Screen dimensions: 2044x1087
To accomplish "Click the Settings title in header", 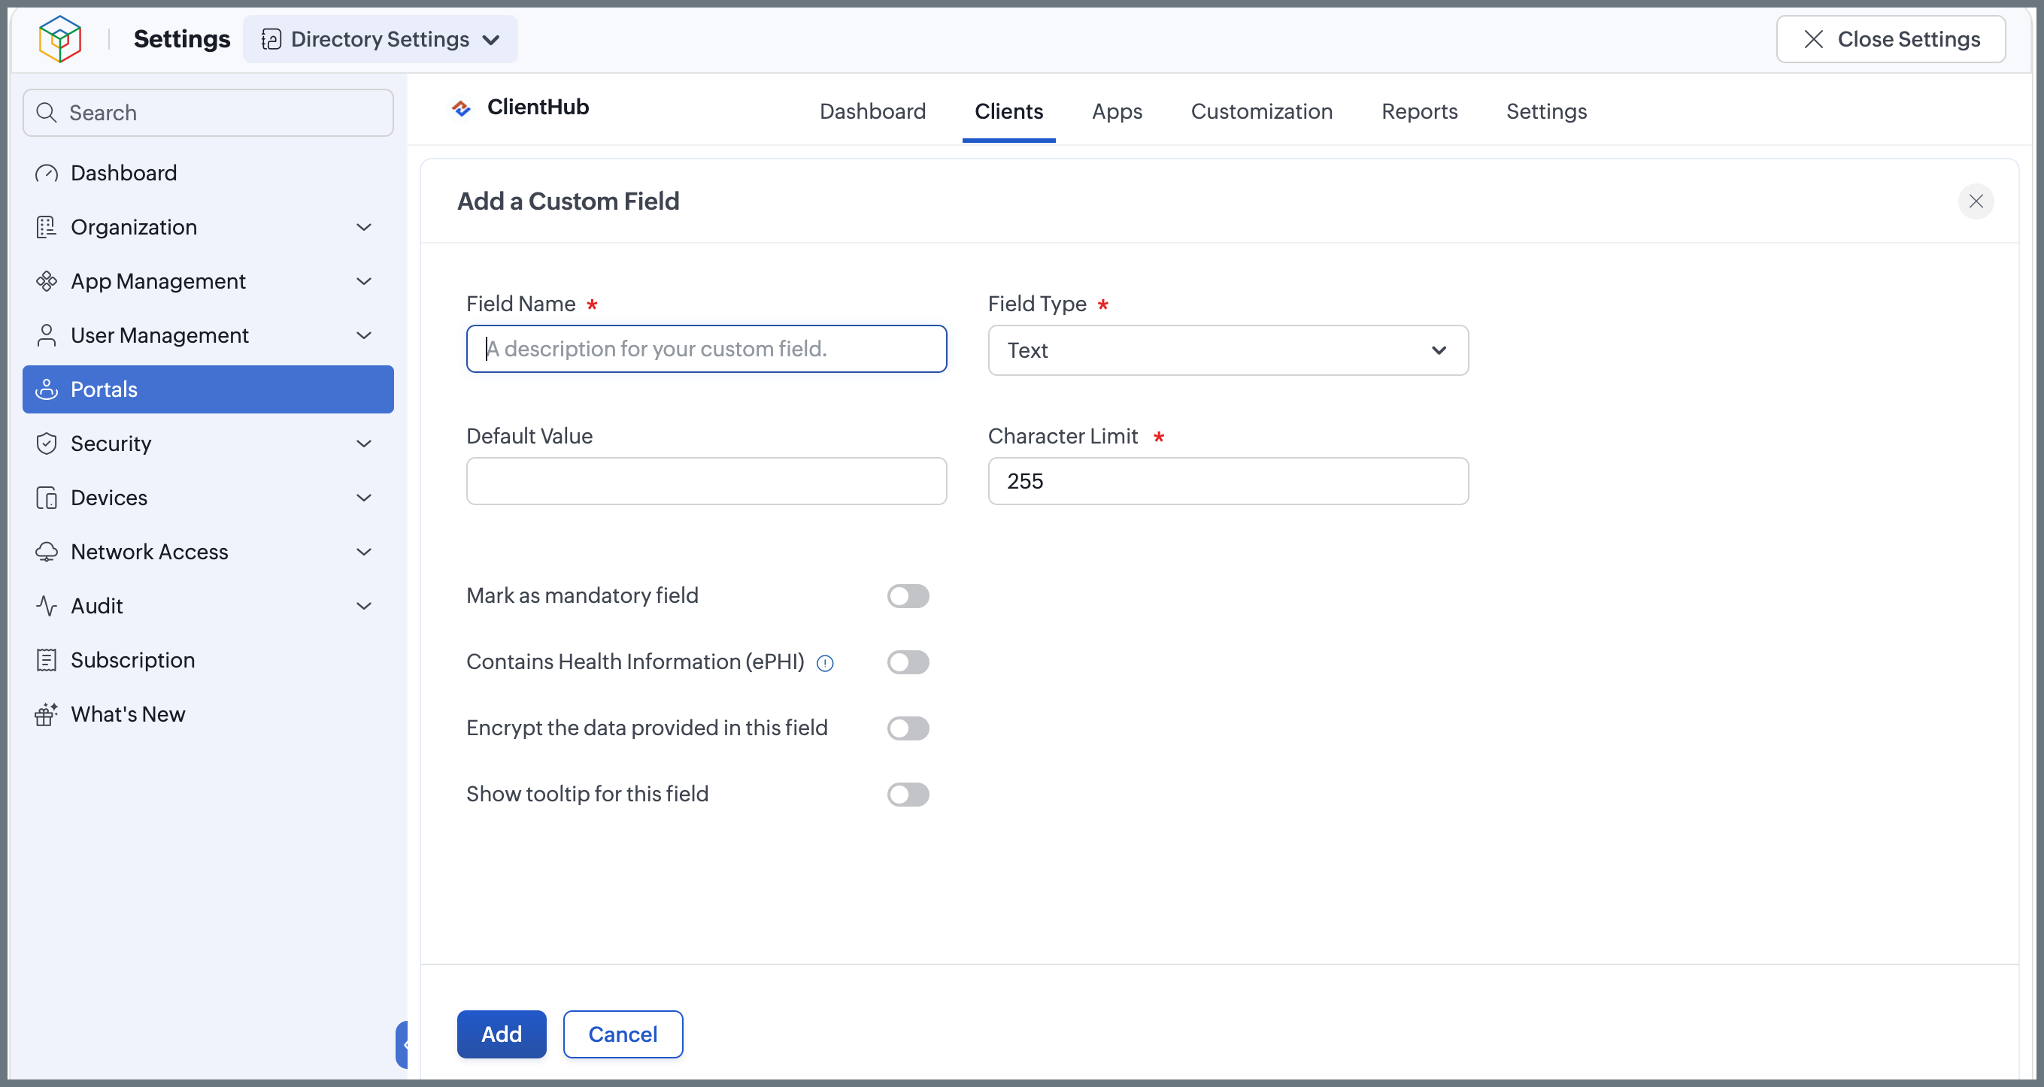I will [x=182, y=39].
